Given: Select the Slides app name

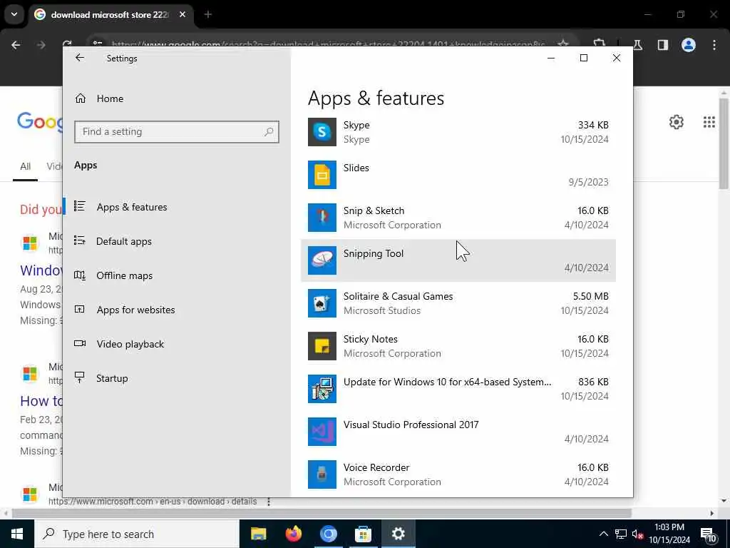Looking at the screenshot, I should coord(356,168).
